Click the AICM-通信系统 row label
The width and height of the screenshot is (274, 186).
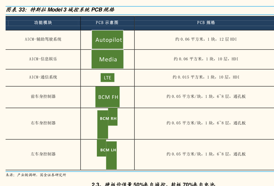(x=43, y=77)
